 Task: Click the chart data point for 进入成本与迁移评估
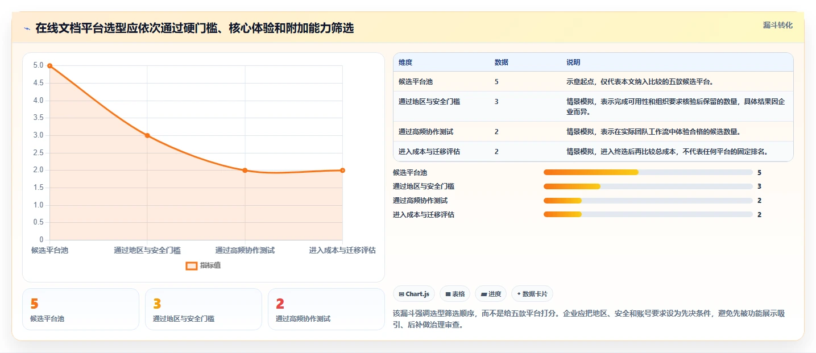[x=342, y=170]
